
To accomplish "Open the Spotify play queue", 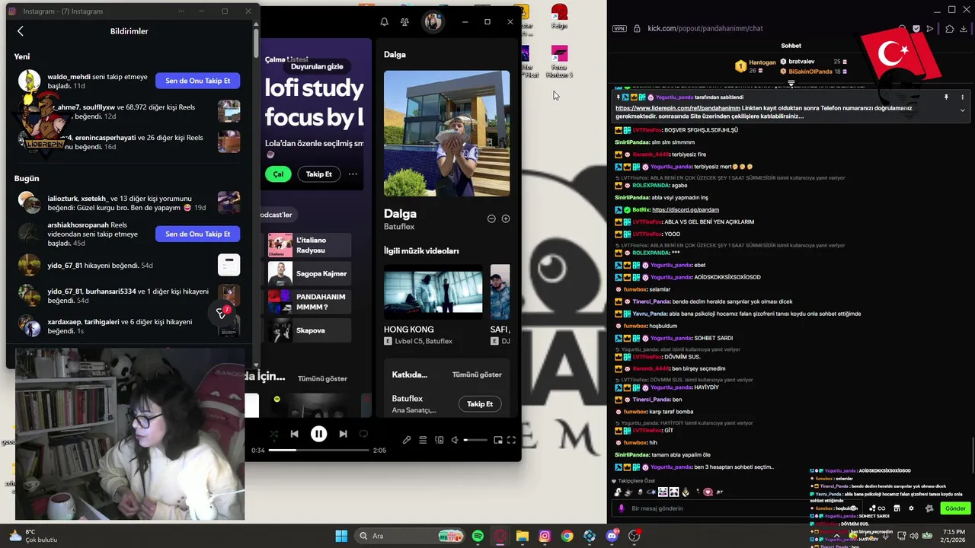I will [423, 440].
